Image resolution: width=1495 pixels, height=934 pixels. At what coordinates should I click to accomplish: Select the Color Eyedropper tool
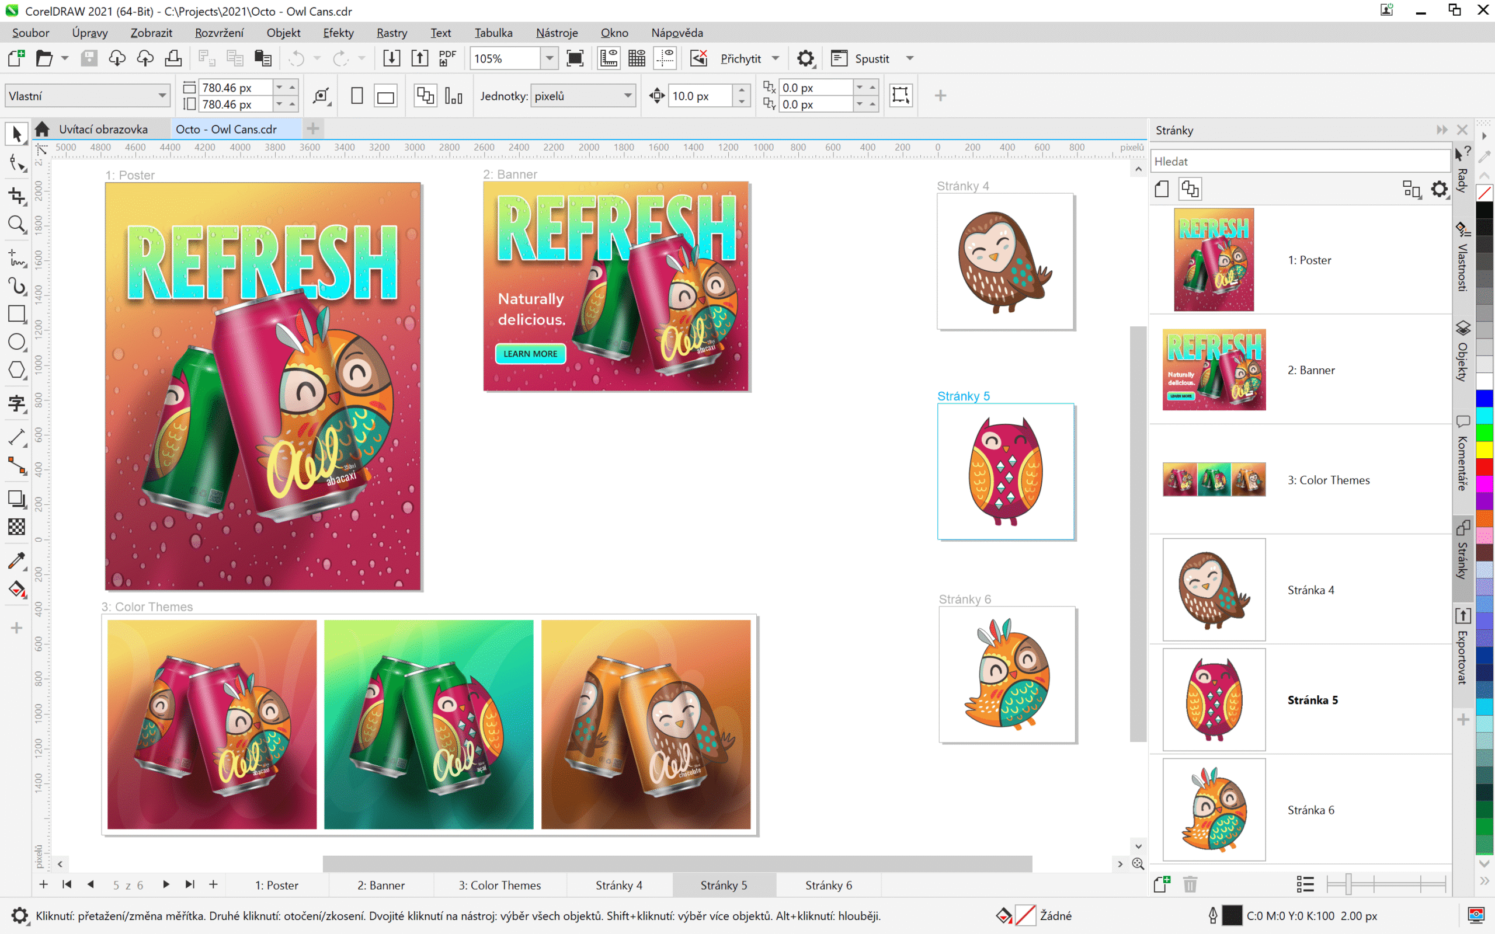pyautogui.click(x=17, y=561)
